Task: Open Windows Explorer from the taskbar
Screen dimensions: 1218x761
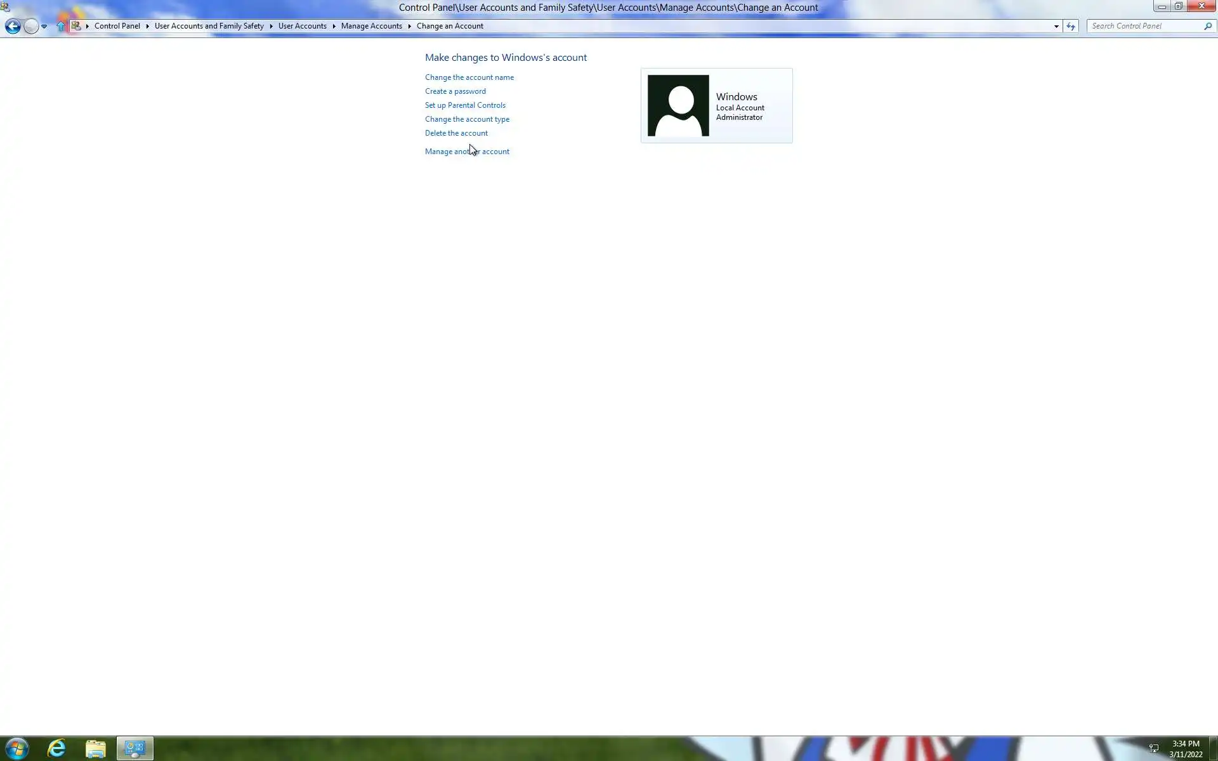Action: pos(96,749)
